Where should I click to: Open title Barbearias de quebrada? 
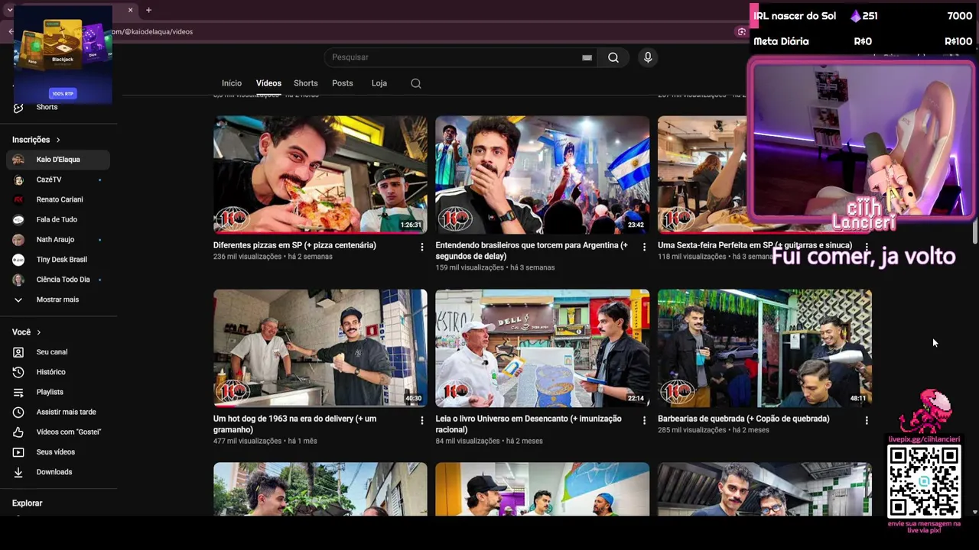[x=743, y=419]
